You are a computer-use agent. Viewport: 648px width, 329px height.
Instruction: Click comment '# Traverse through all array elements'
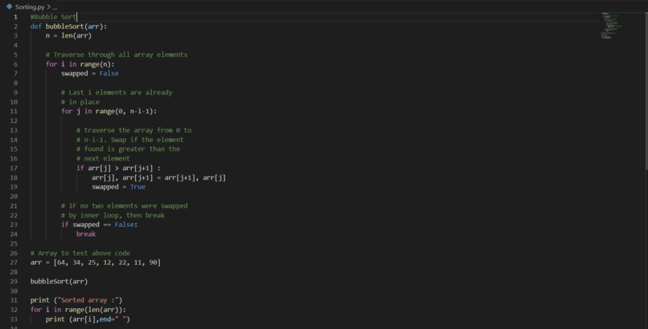[117, 55]
